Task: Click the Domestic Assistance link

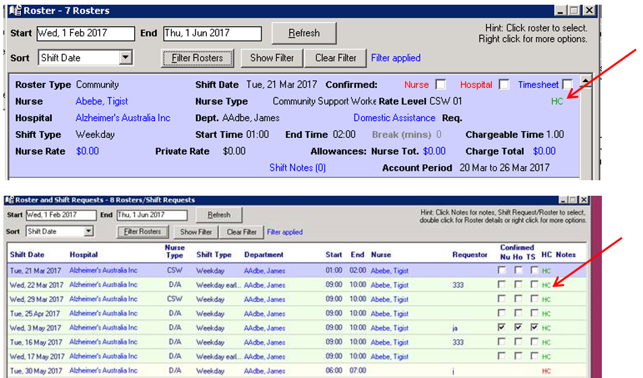Action: pyautogui.click(x=394, y=118)
